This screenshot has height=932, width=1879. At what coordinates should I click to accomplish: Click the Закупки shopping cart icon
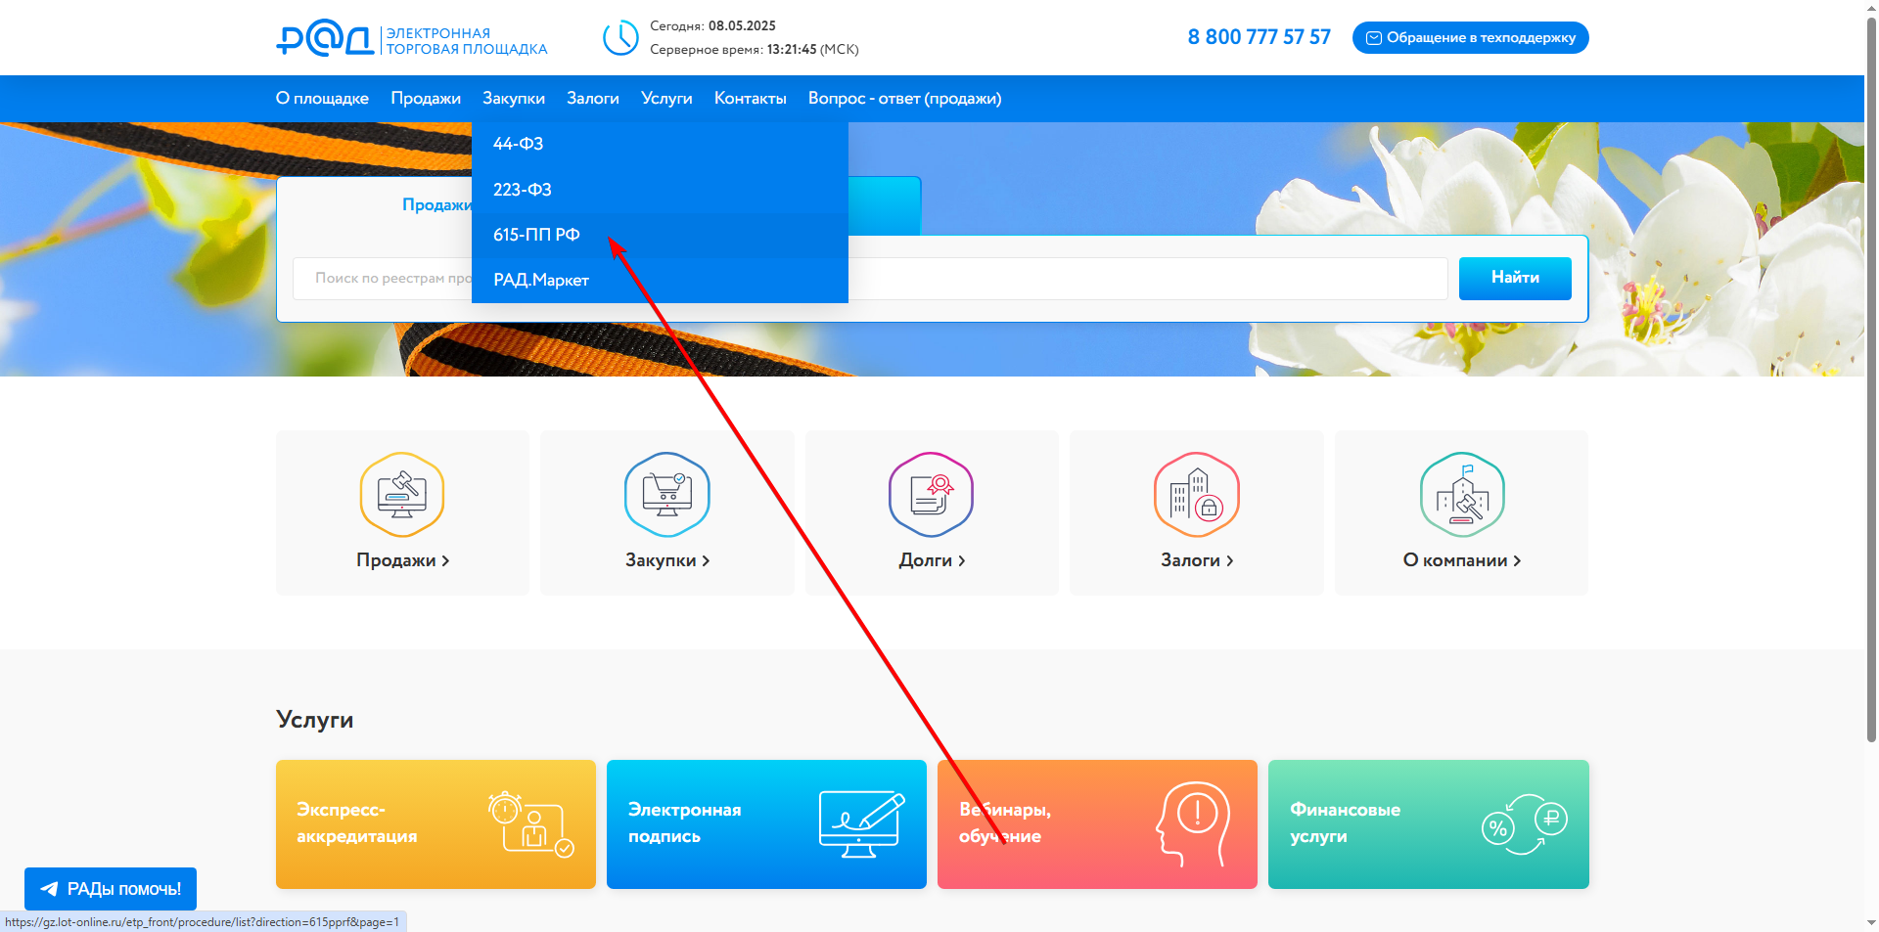pyautogui.click(x=667, y=494)
